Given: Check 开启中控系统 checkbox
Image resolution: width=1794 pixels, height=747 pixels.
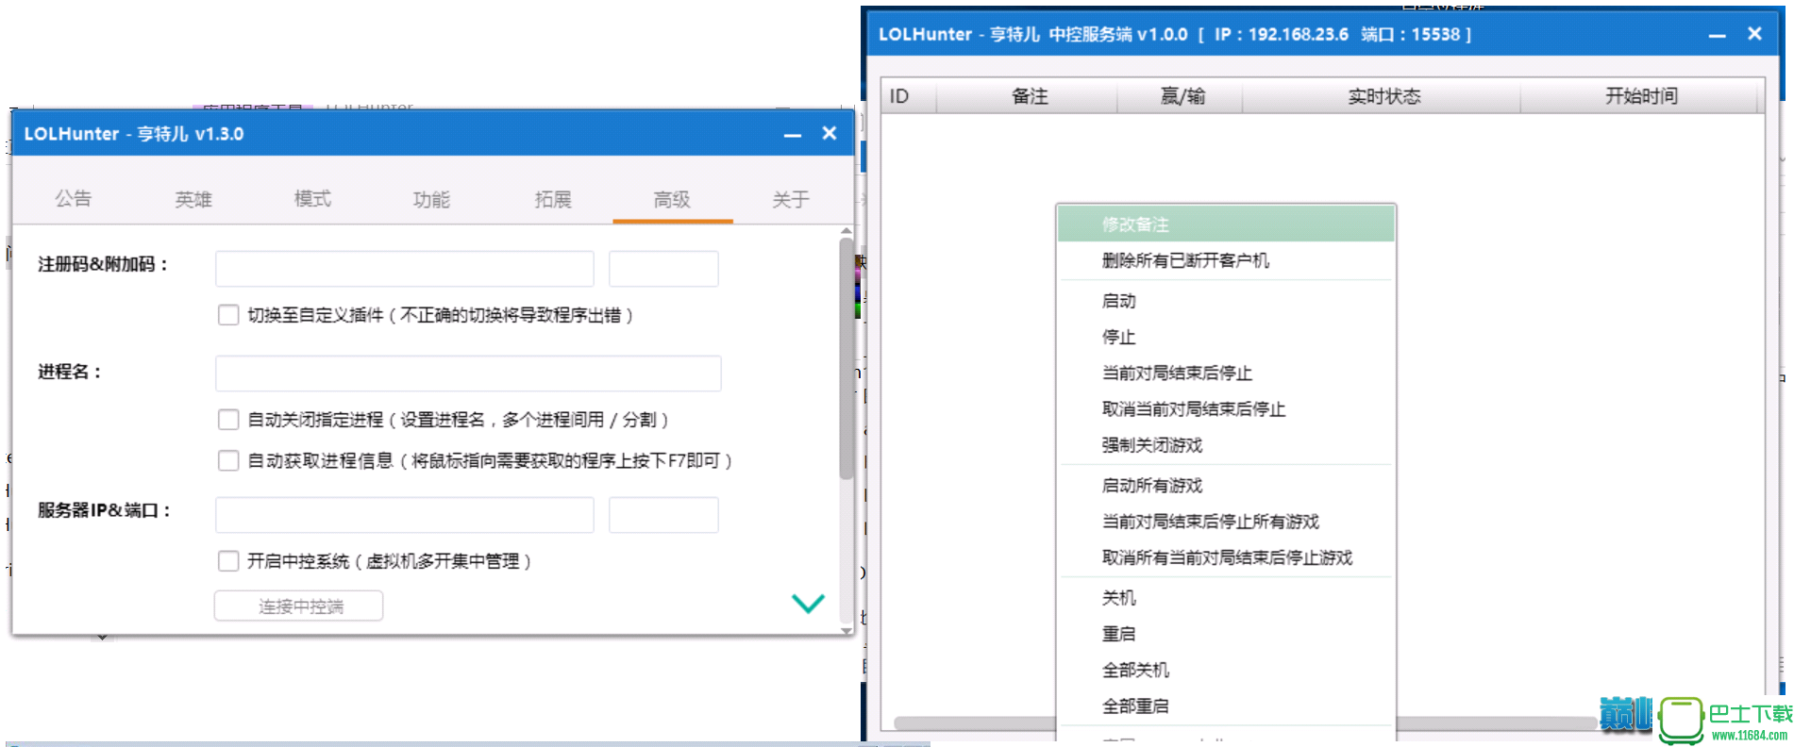Looking at the screenshot, I should [228, 561].
